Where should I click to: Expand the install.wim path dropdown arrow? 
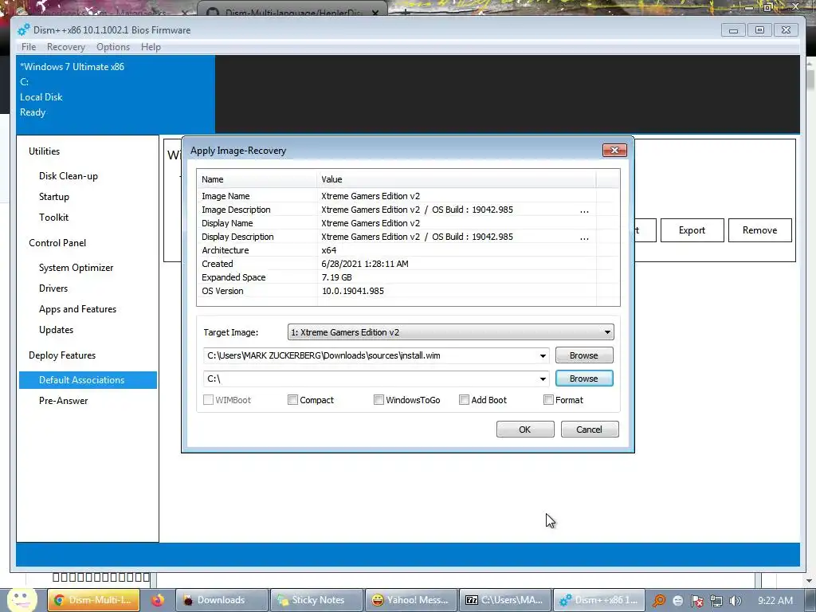[543, 356]
